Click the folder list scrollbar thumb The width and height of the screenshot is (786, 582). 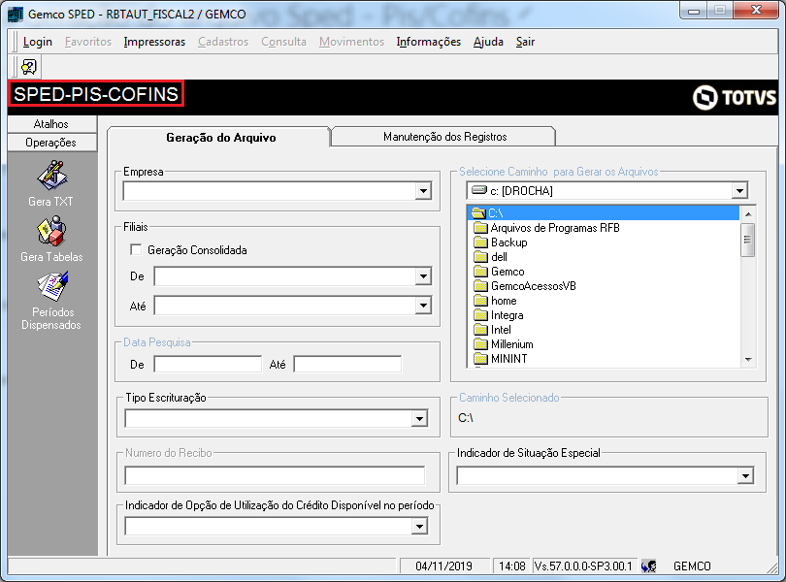coord(748,240)
